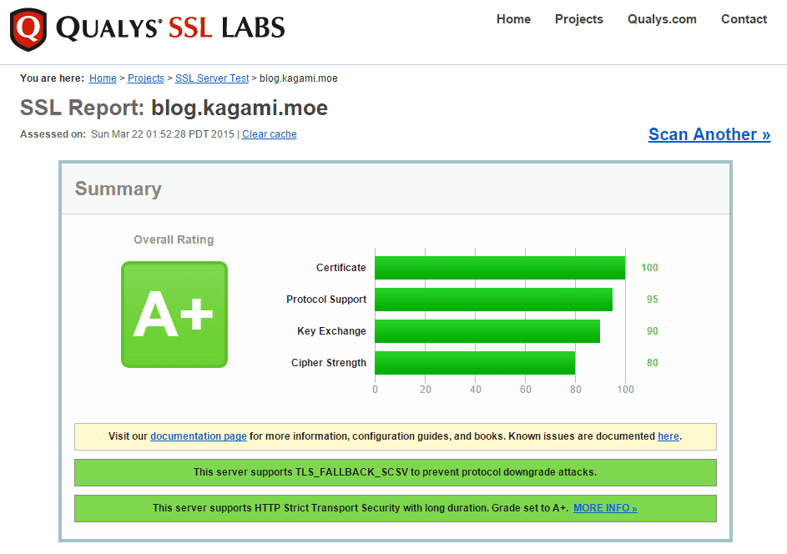Click the Clear cache link
This screenshot has height=554, width=787.
[x=270, y=134]
